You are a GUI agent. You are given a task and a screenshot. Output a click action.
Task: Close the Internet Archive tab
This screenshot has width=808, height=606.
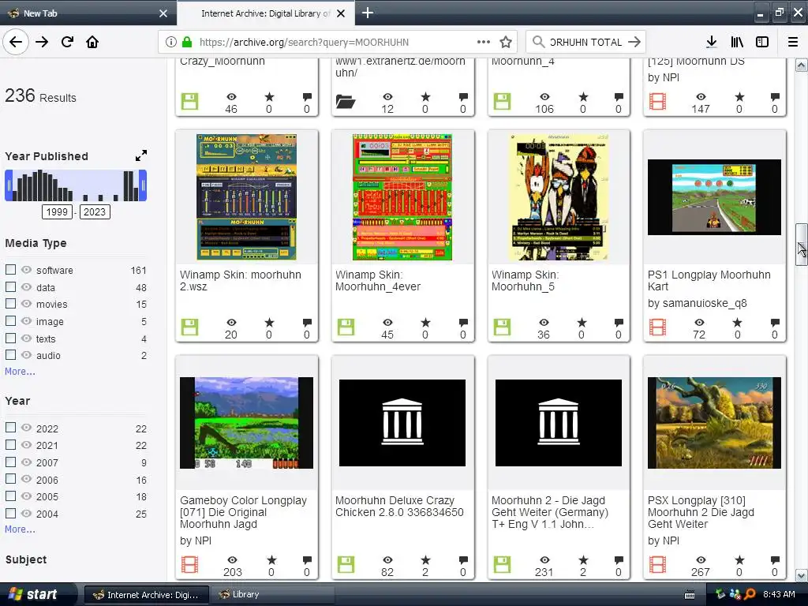pos(341,13)
